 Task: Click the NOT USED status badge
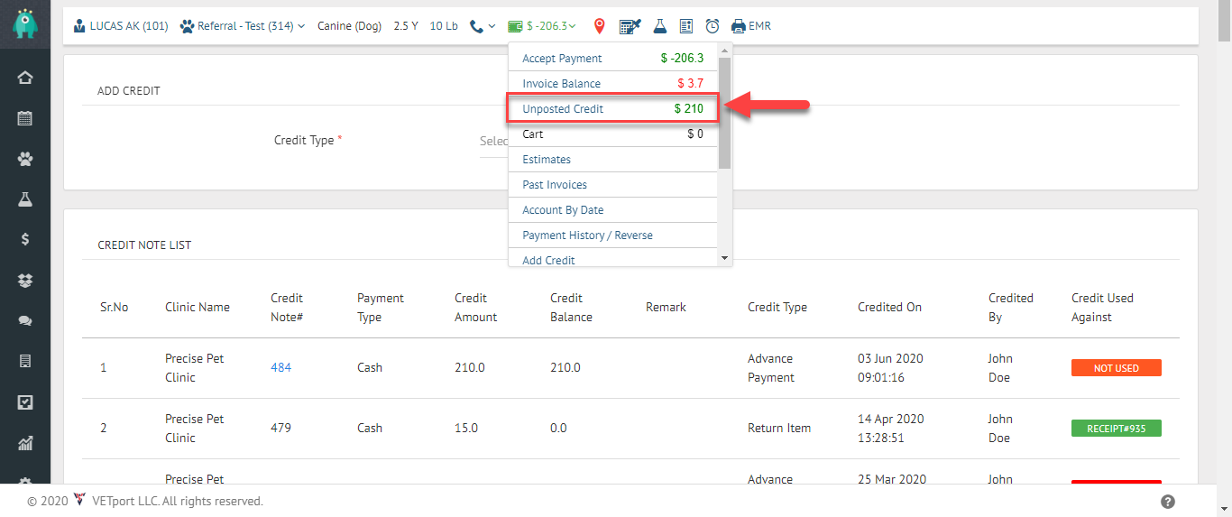1116,368
